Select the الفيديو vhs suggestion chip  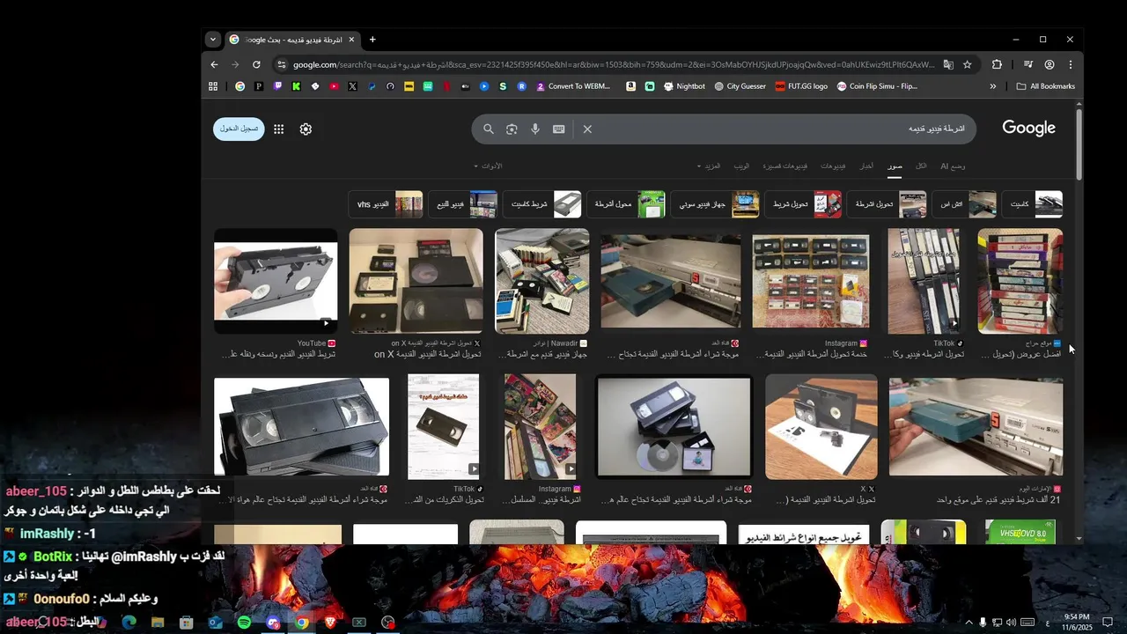click(x=385, y=204)
